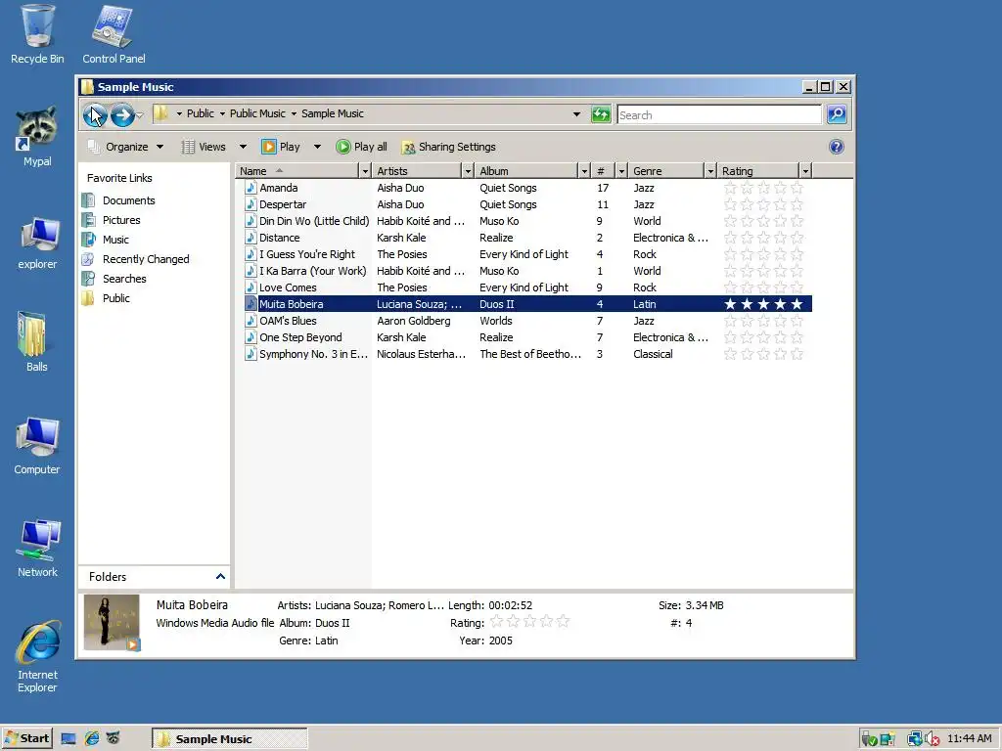
Task: Open Control Panel desktop icon
Action: tap(114, 34)
